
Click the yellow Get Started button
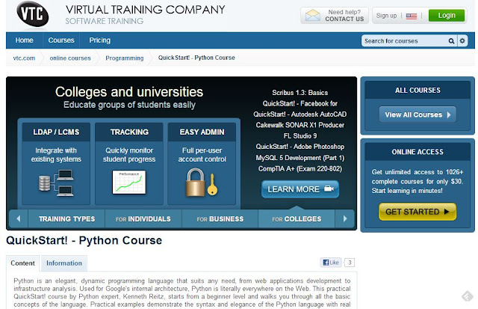[x=418, y=212]
